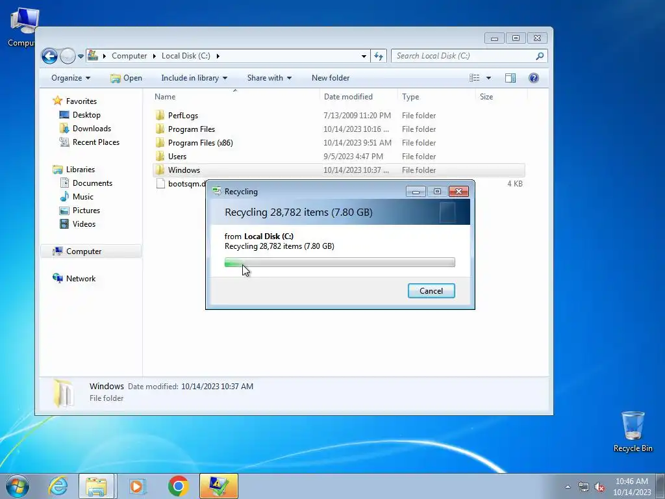
Task: Open Windows Media Player from taskbar
Action: 138,486
